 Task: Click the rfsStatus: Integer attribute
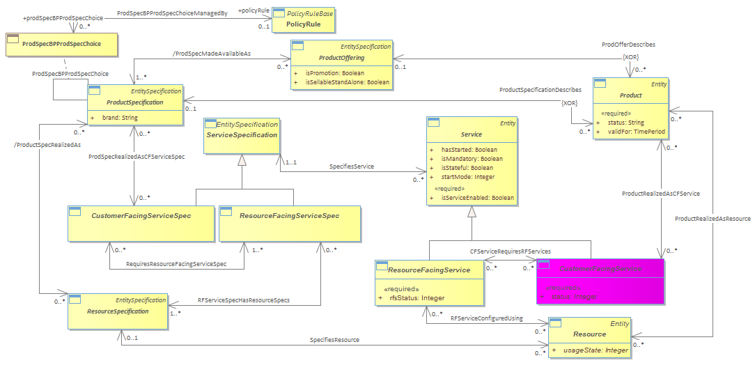coord(417,298)
